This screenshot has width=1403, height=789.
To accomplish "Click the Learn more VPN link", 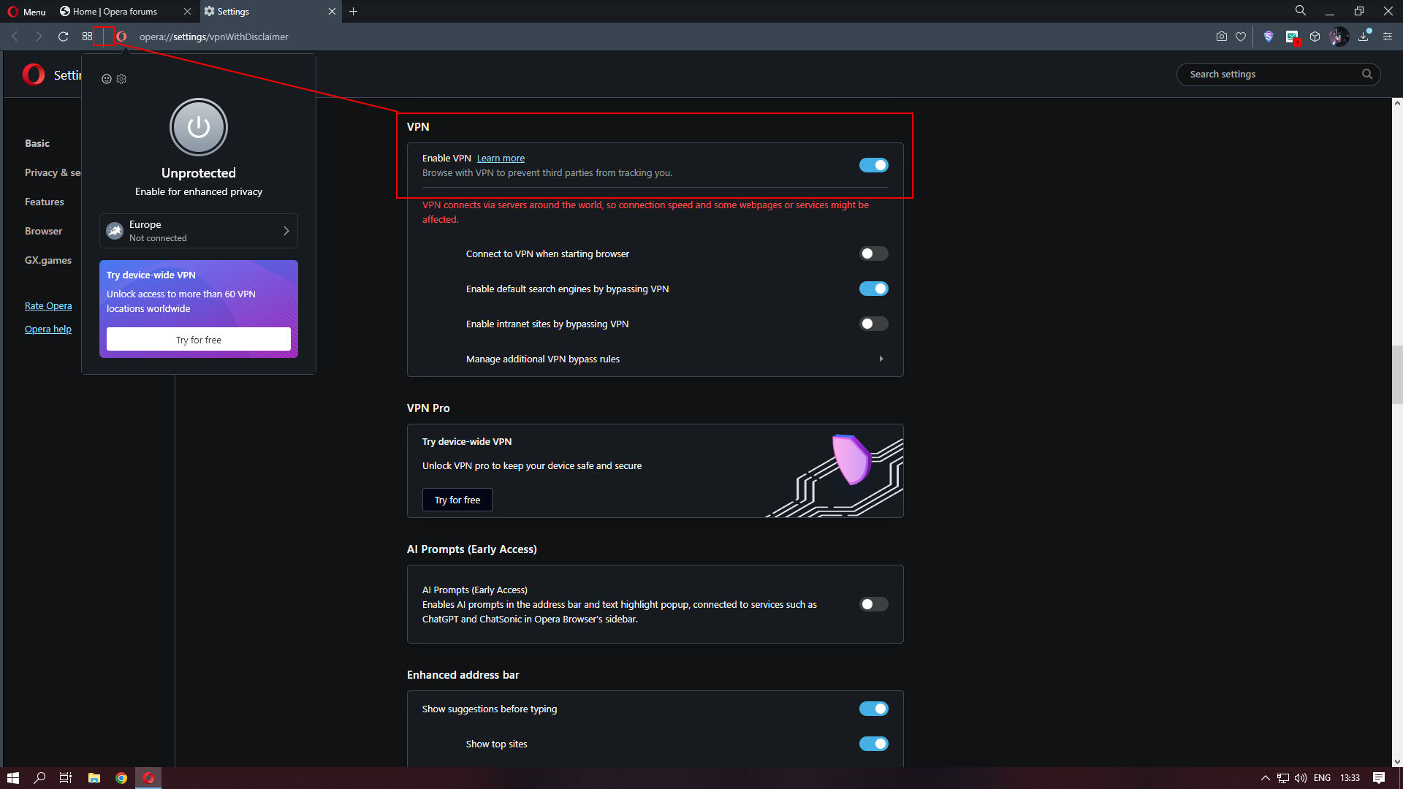I will (x=501, y=158).
